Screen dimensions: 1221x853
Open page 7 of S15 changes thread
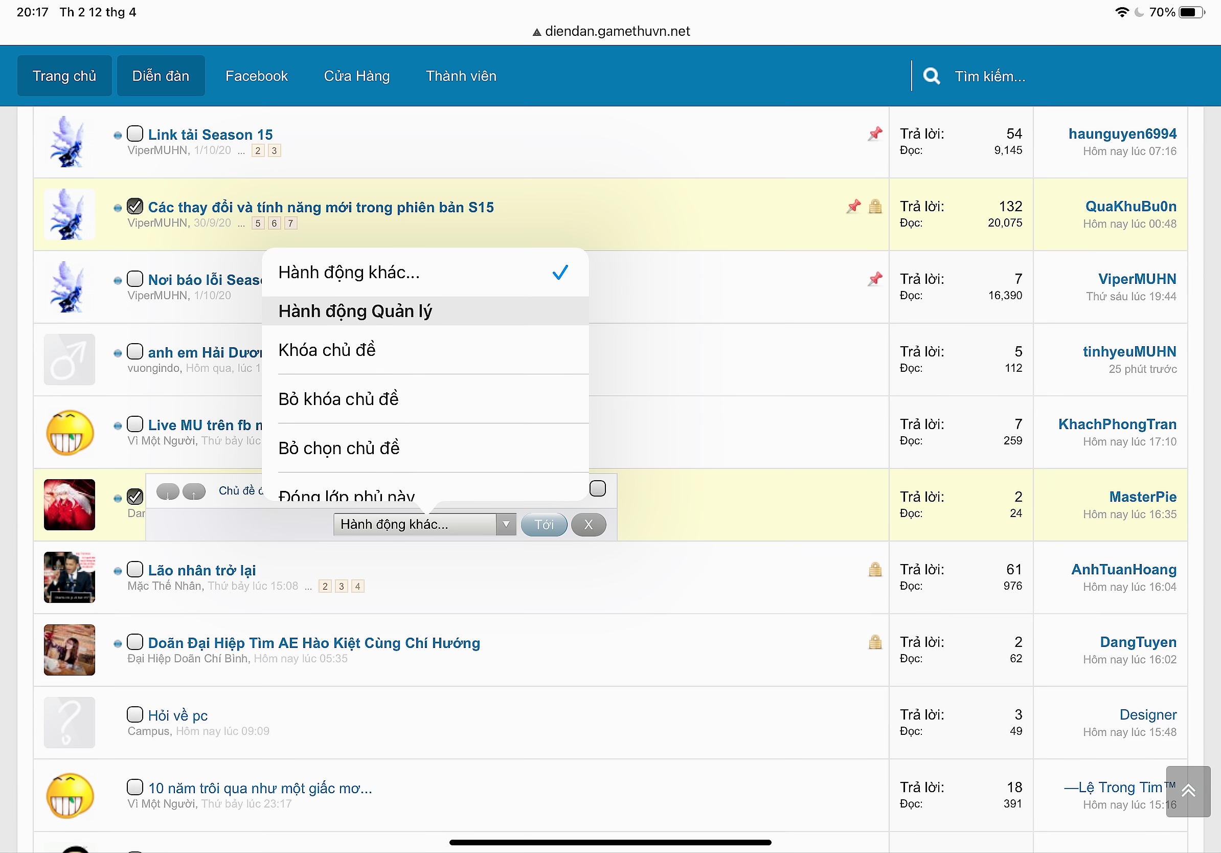(290, 223)
